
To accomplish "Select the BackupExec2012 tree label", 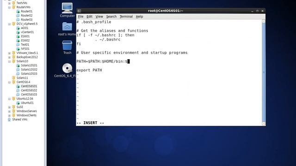I will click(x=27, y=57).
